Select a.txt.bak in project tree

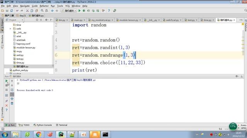[x=19, y=40]
